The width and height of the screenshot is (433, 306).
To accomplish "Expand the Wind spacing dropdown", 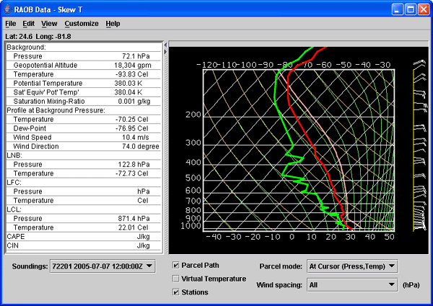I will pos(351,284).
